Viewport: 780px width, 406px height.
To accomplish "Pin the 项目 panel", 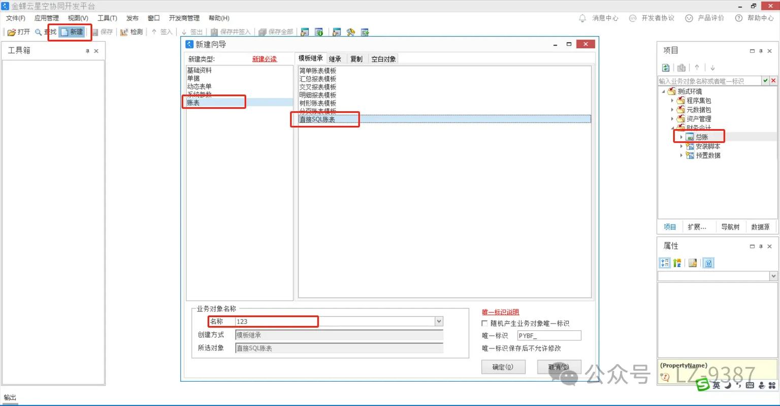I will (761, 51).
